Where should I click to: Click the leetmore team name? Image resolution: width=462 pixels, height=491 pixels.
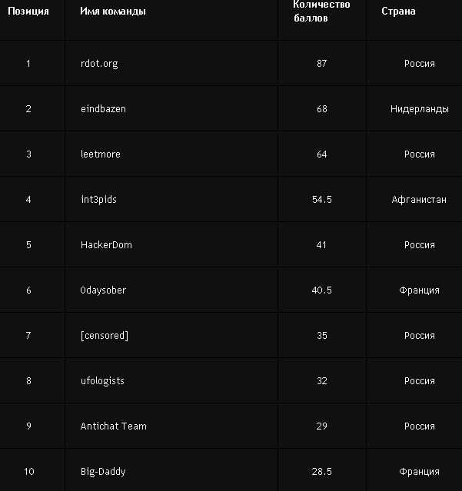101,154
